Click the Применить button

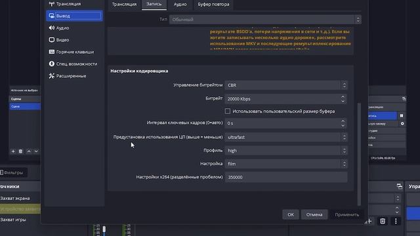tap(347, 214)
